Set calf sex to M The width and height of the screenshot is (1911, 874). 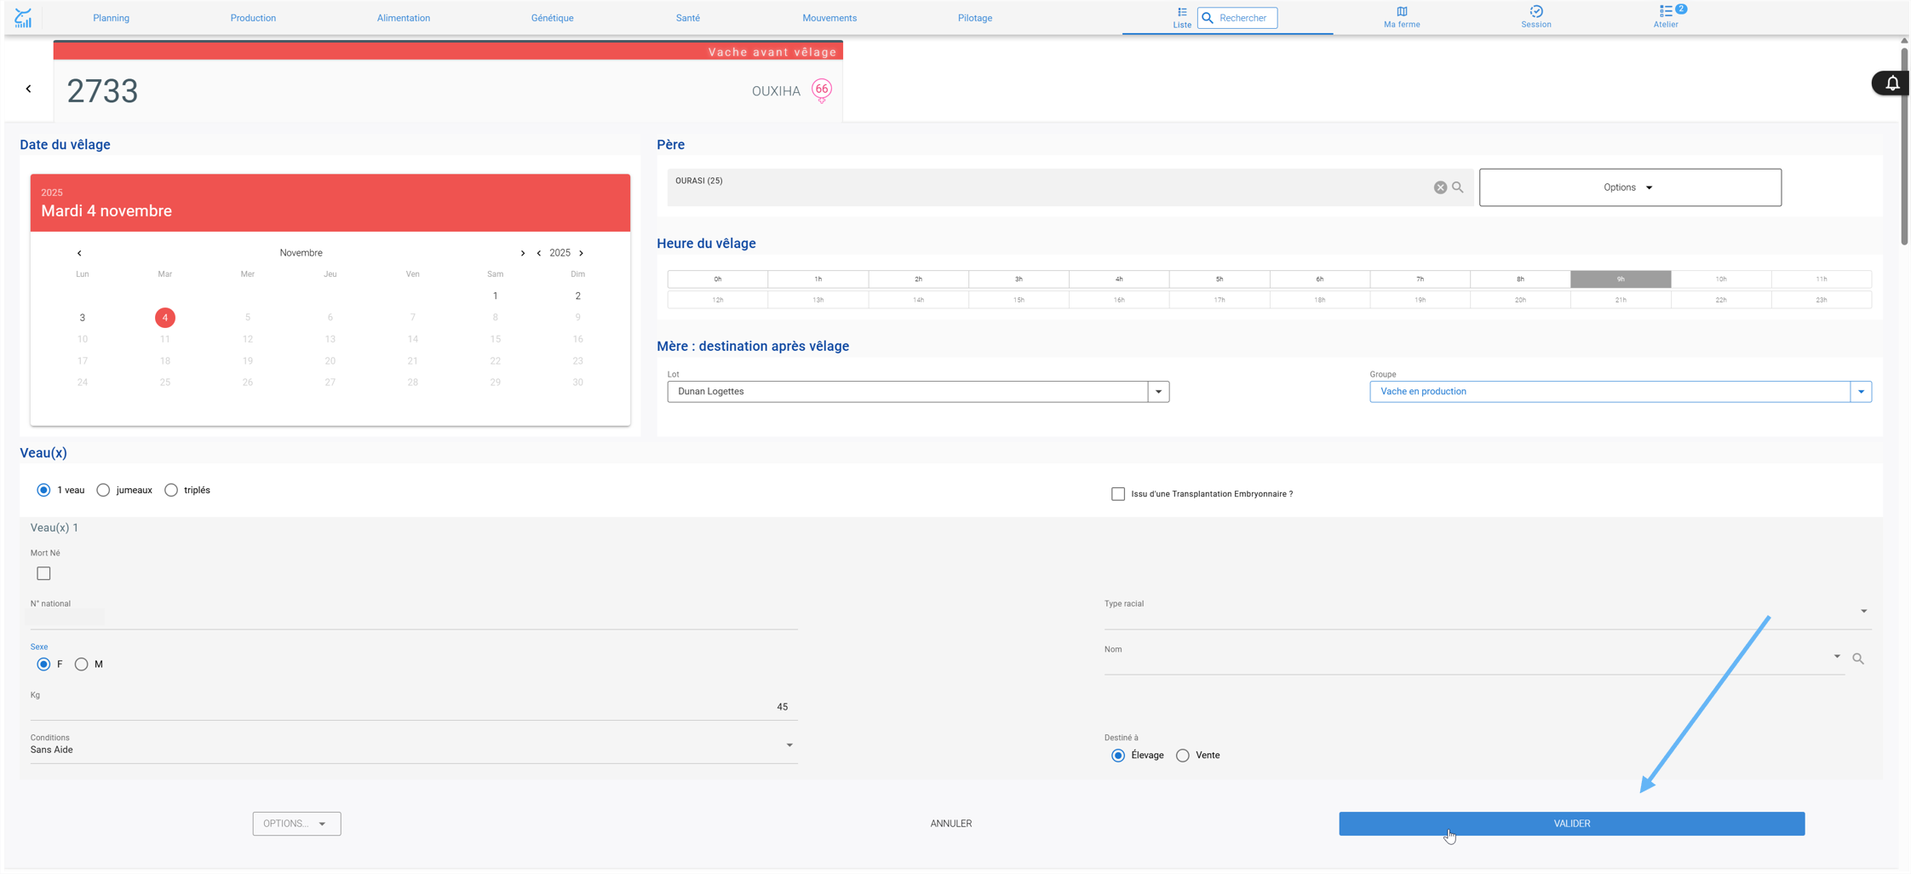81,664
